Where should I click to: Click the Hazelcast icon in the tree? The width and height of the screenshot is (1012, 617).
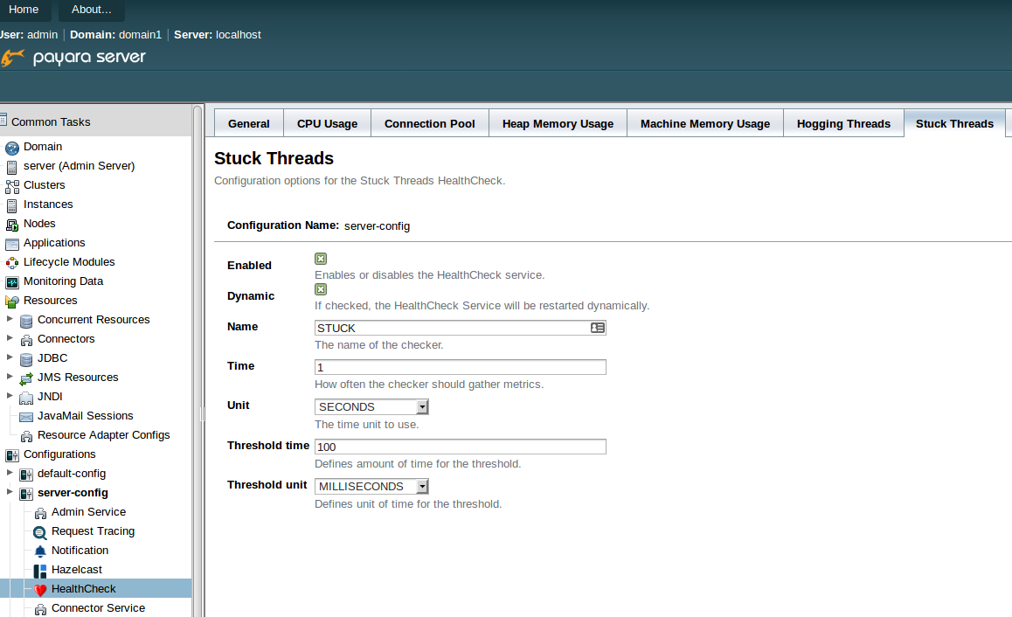(x=40, y=570)
